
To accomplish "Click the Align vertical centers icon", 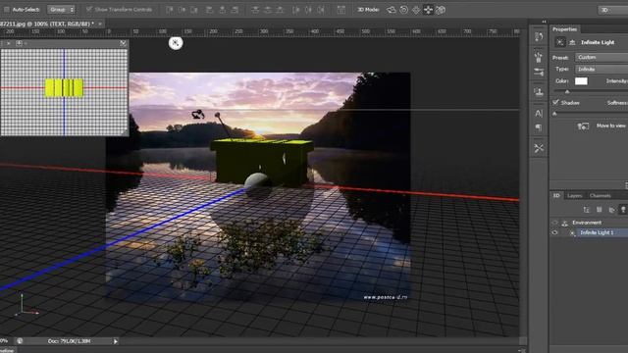I will click(183, 10).
